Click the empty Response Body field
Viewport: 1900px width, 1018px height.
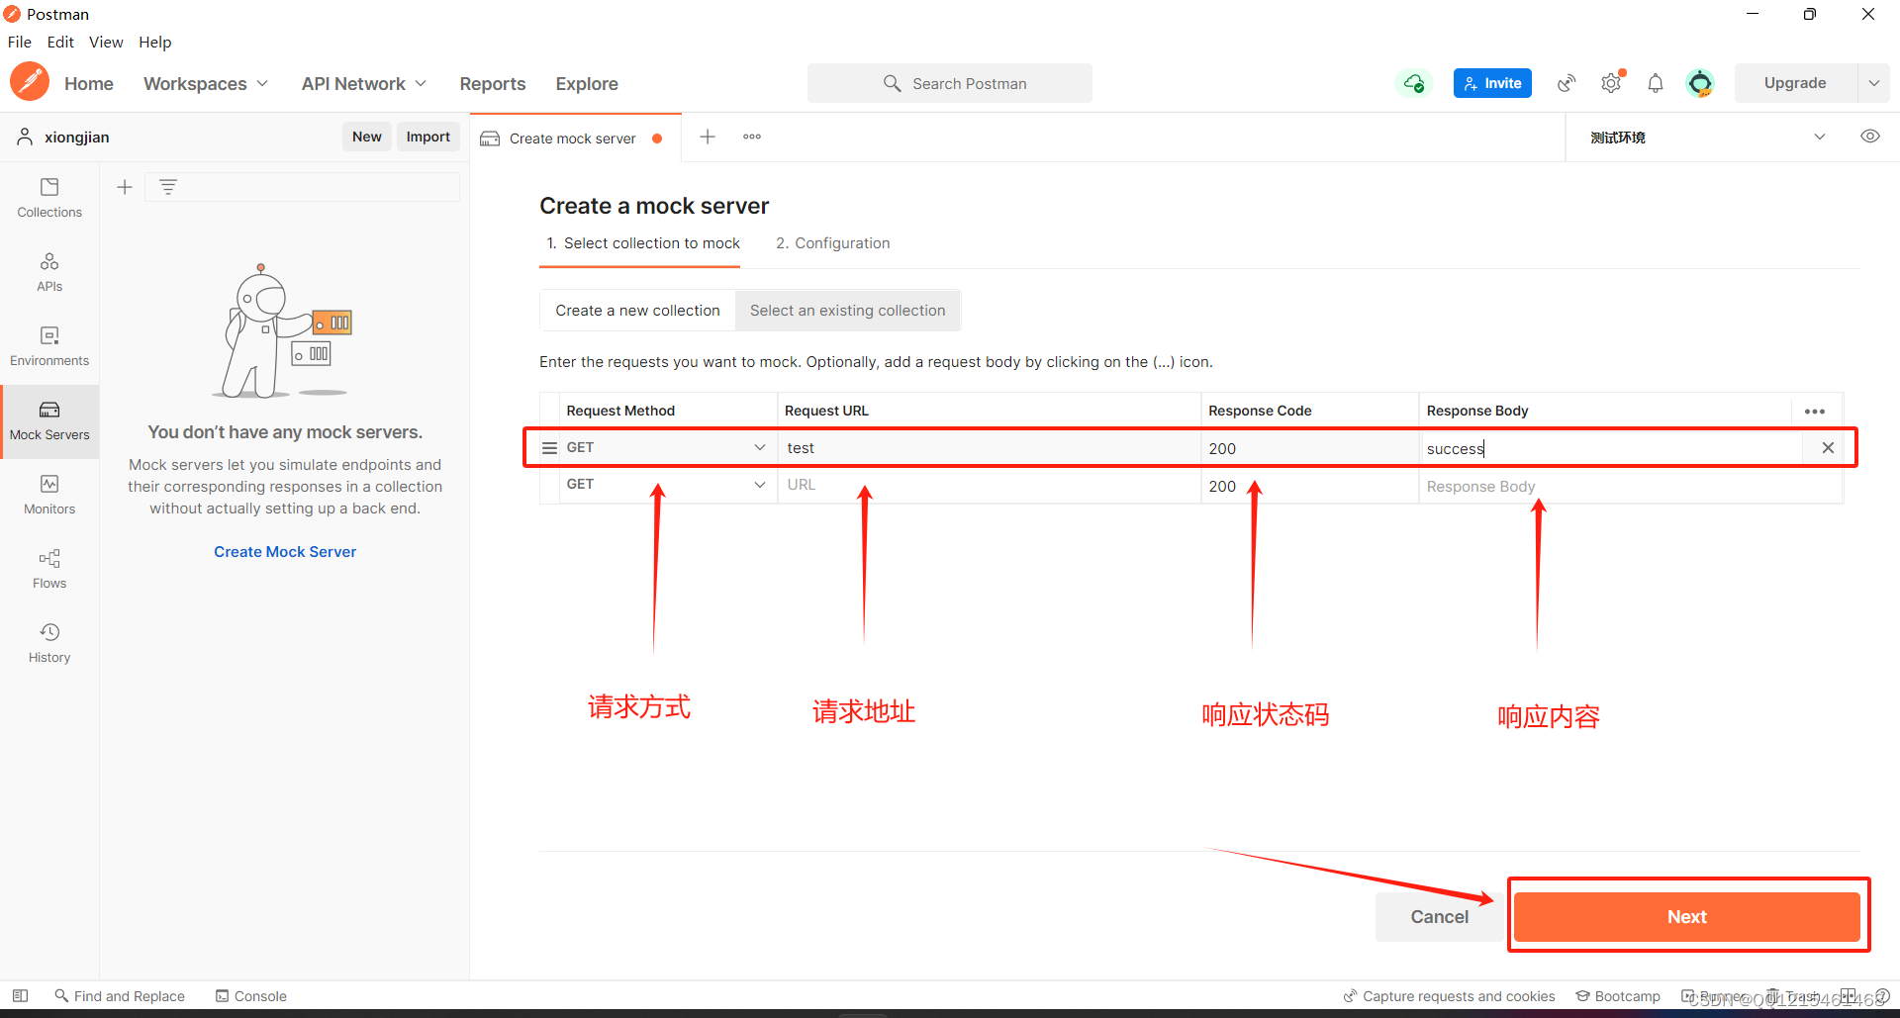click(x=1630, y=486)
